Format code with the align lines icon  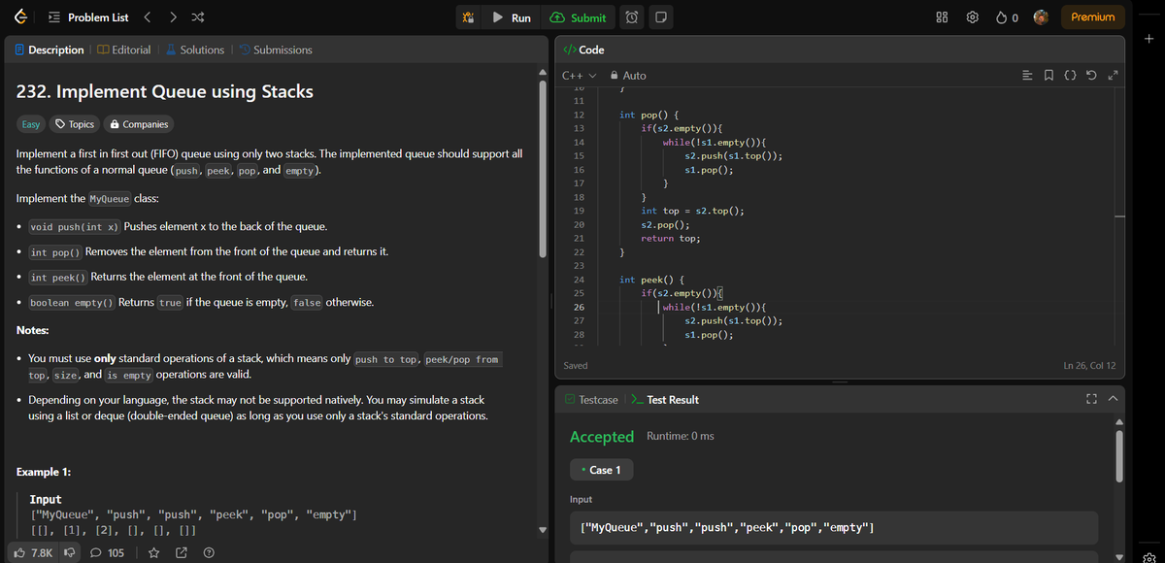1028,75
